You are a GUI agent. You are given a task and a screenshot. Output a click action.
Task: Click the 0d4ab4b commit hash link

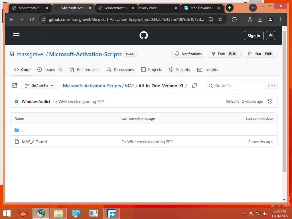pos(233,102)
